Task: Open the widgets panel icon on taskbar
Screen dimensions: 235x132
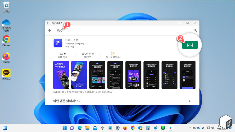Action: (x=5, y=128)
